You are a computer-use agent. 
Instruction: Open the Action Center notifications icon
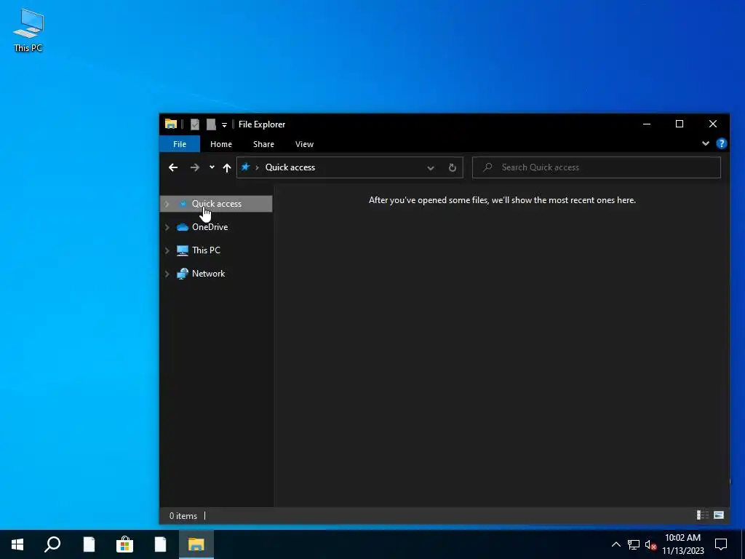point(721,544)
